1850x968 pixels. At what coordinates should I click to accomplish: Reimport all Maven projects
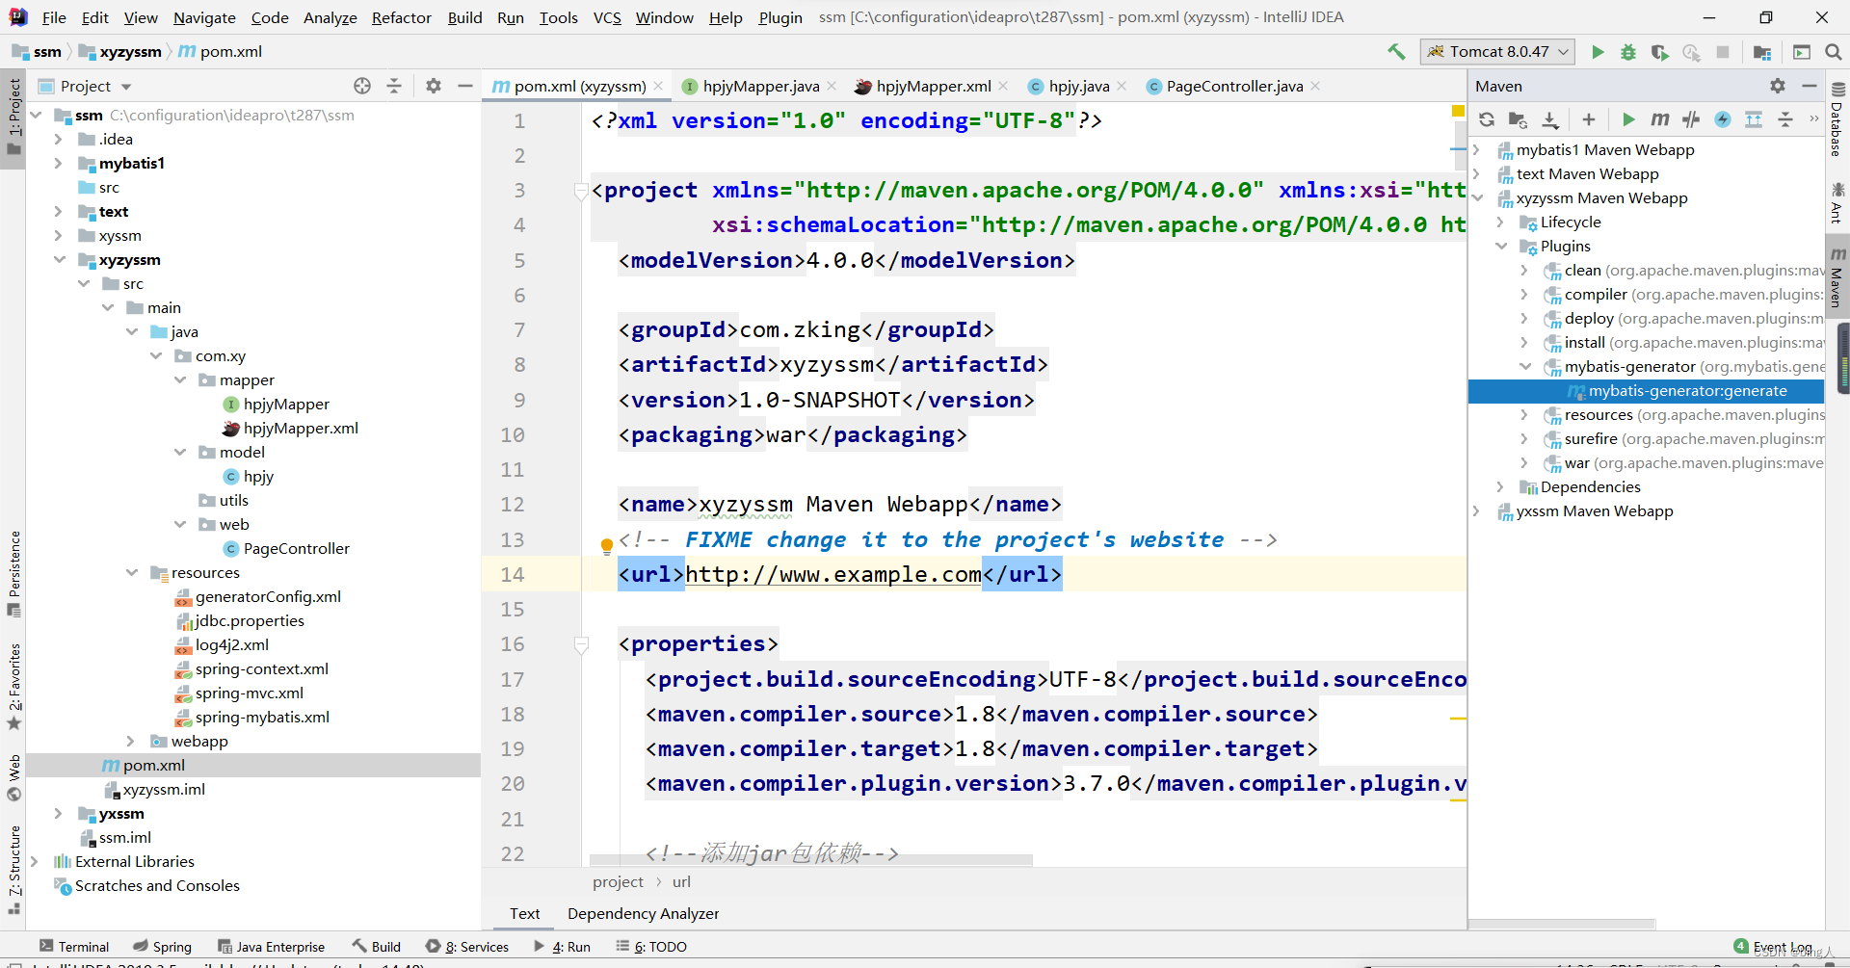1487,119
